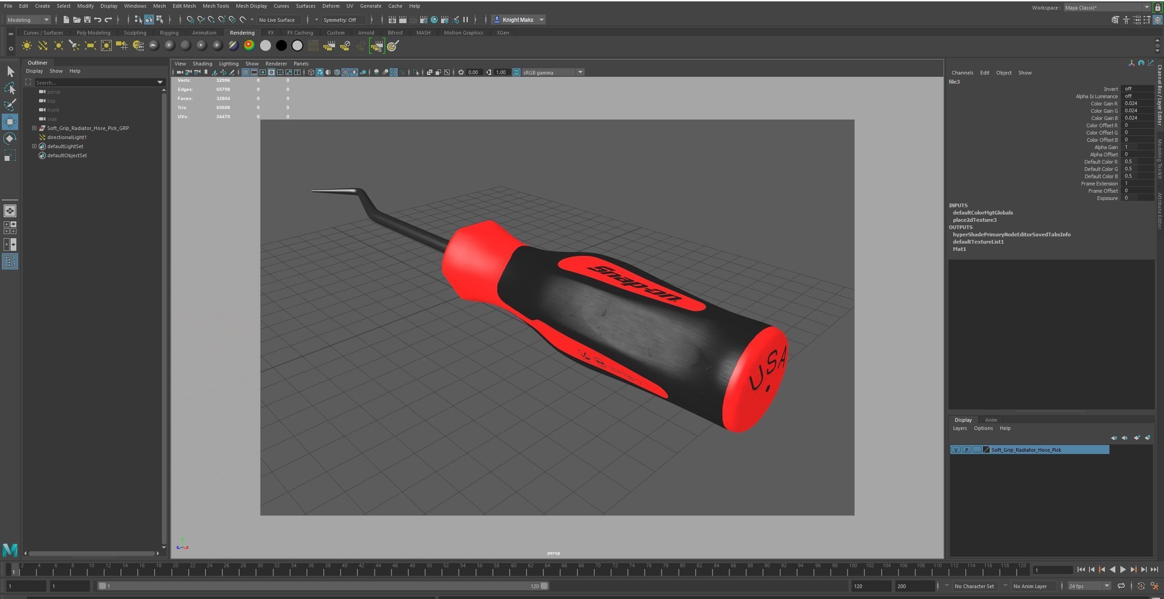Open the viewport Renderer menu
Screen dimensions: 1164x599
coord(276,64)
